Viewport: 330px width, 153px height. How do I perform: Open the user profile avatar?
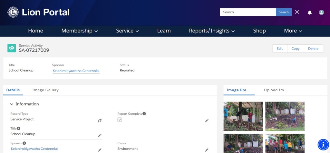321,12
